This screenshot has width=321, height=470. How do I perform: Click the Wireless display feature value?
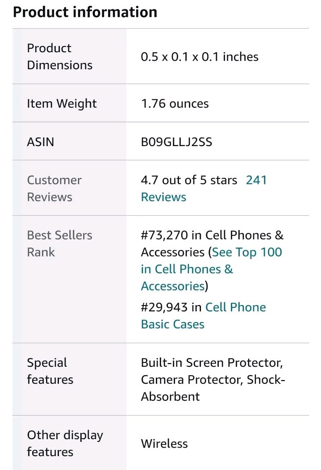(164, 444)
